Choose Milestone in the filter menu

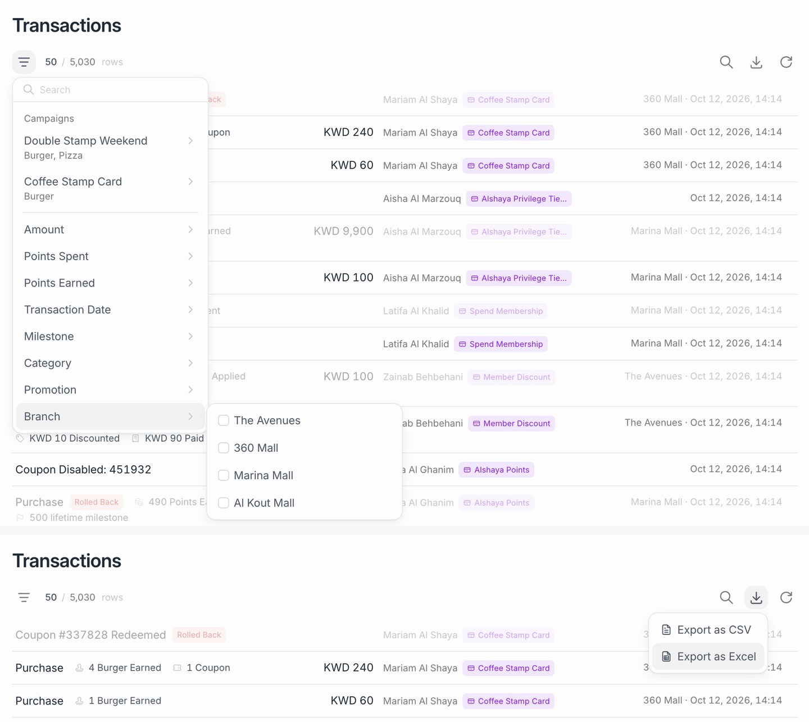pyautogui.click(x=110, y=336)
